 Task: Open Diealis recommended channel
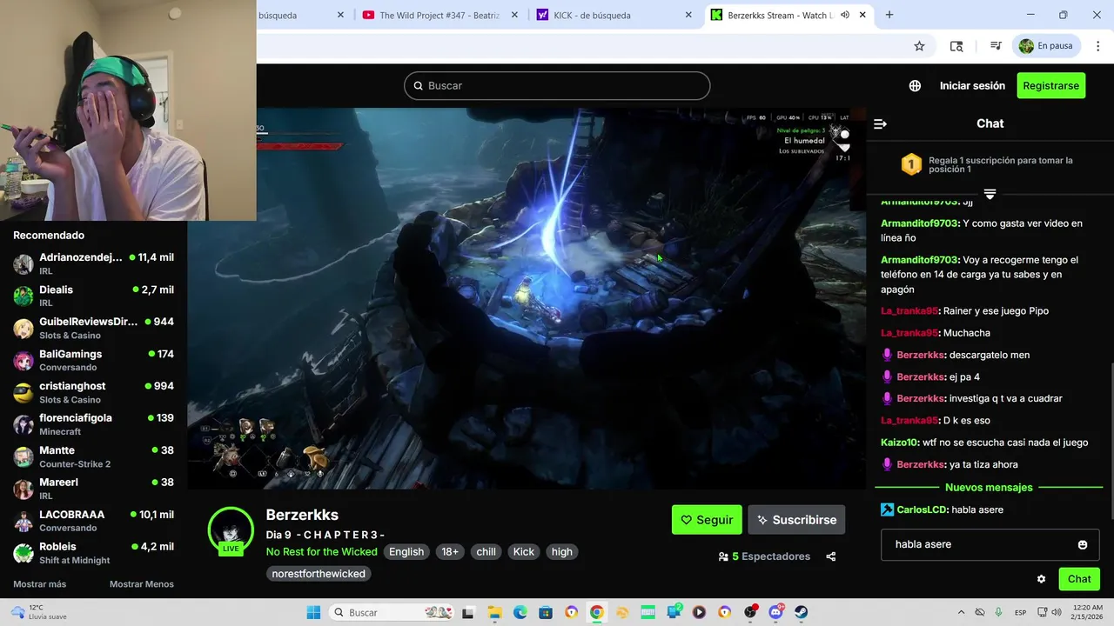[x=93, y=296]
